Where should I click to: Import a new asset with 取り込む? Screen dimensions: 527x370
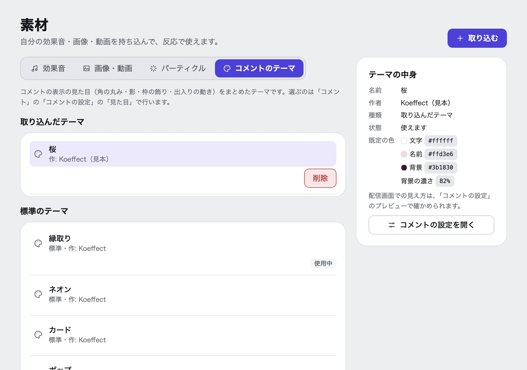pos(477,38)
